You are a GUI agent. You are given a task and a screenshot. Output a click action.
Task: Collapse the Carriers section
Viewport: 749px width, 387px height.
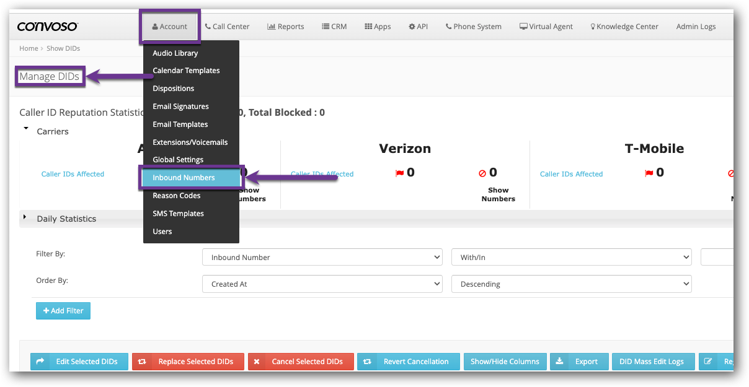26,129
